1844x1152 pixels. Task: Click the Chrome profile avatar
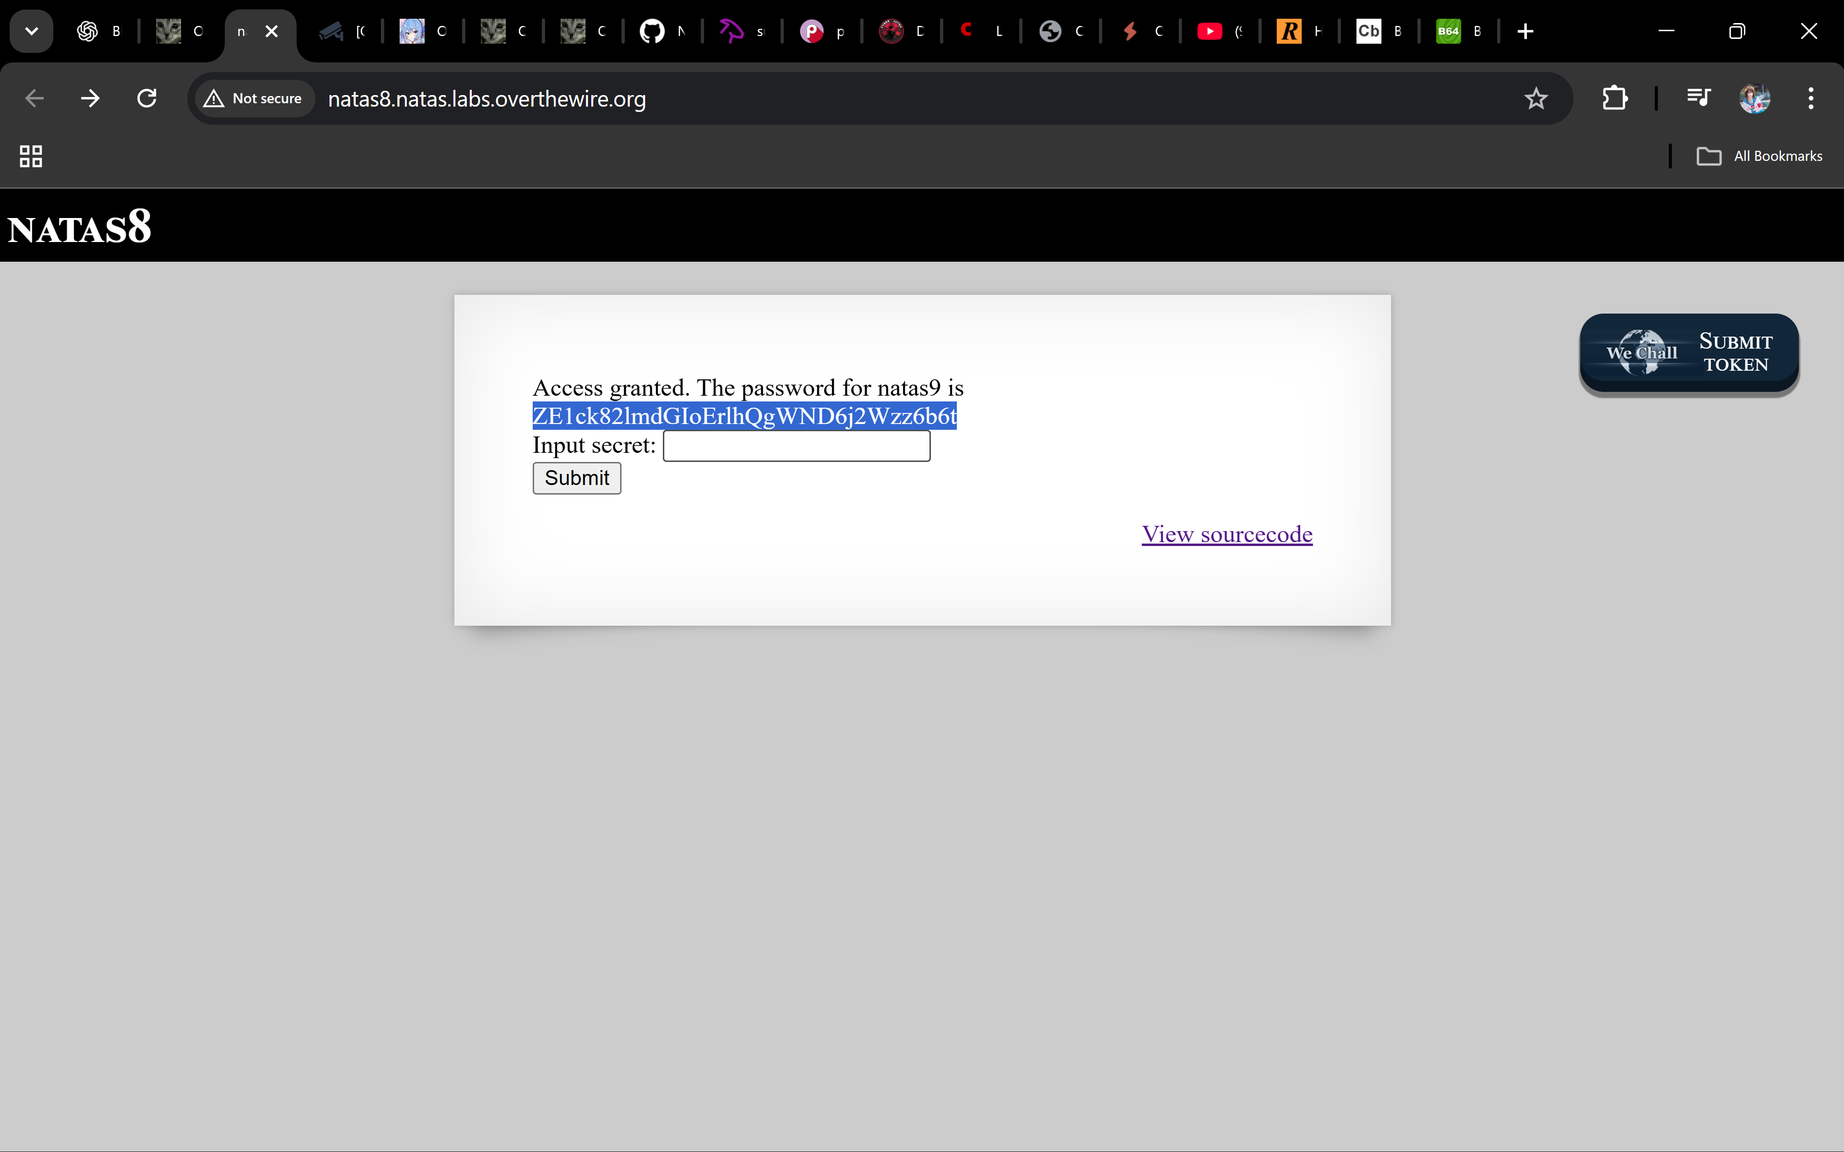[1754, 98]
